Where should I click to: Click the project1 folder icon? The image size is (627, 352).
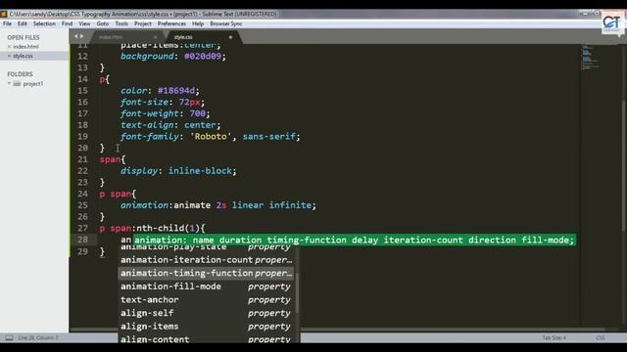(17, 84)
